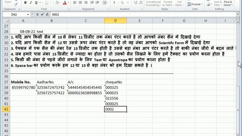Click the Select All corner button
242x136 pixels.
[6, 21]
